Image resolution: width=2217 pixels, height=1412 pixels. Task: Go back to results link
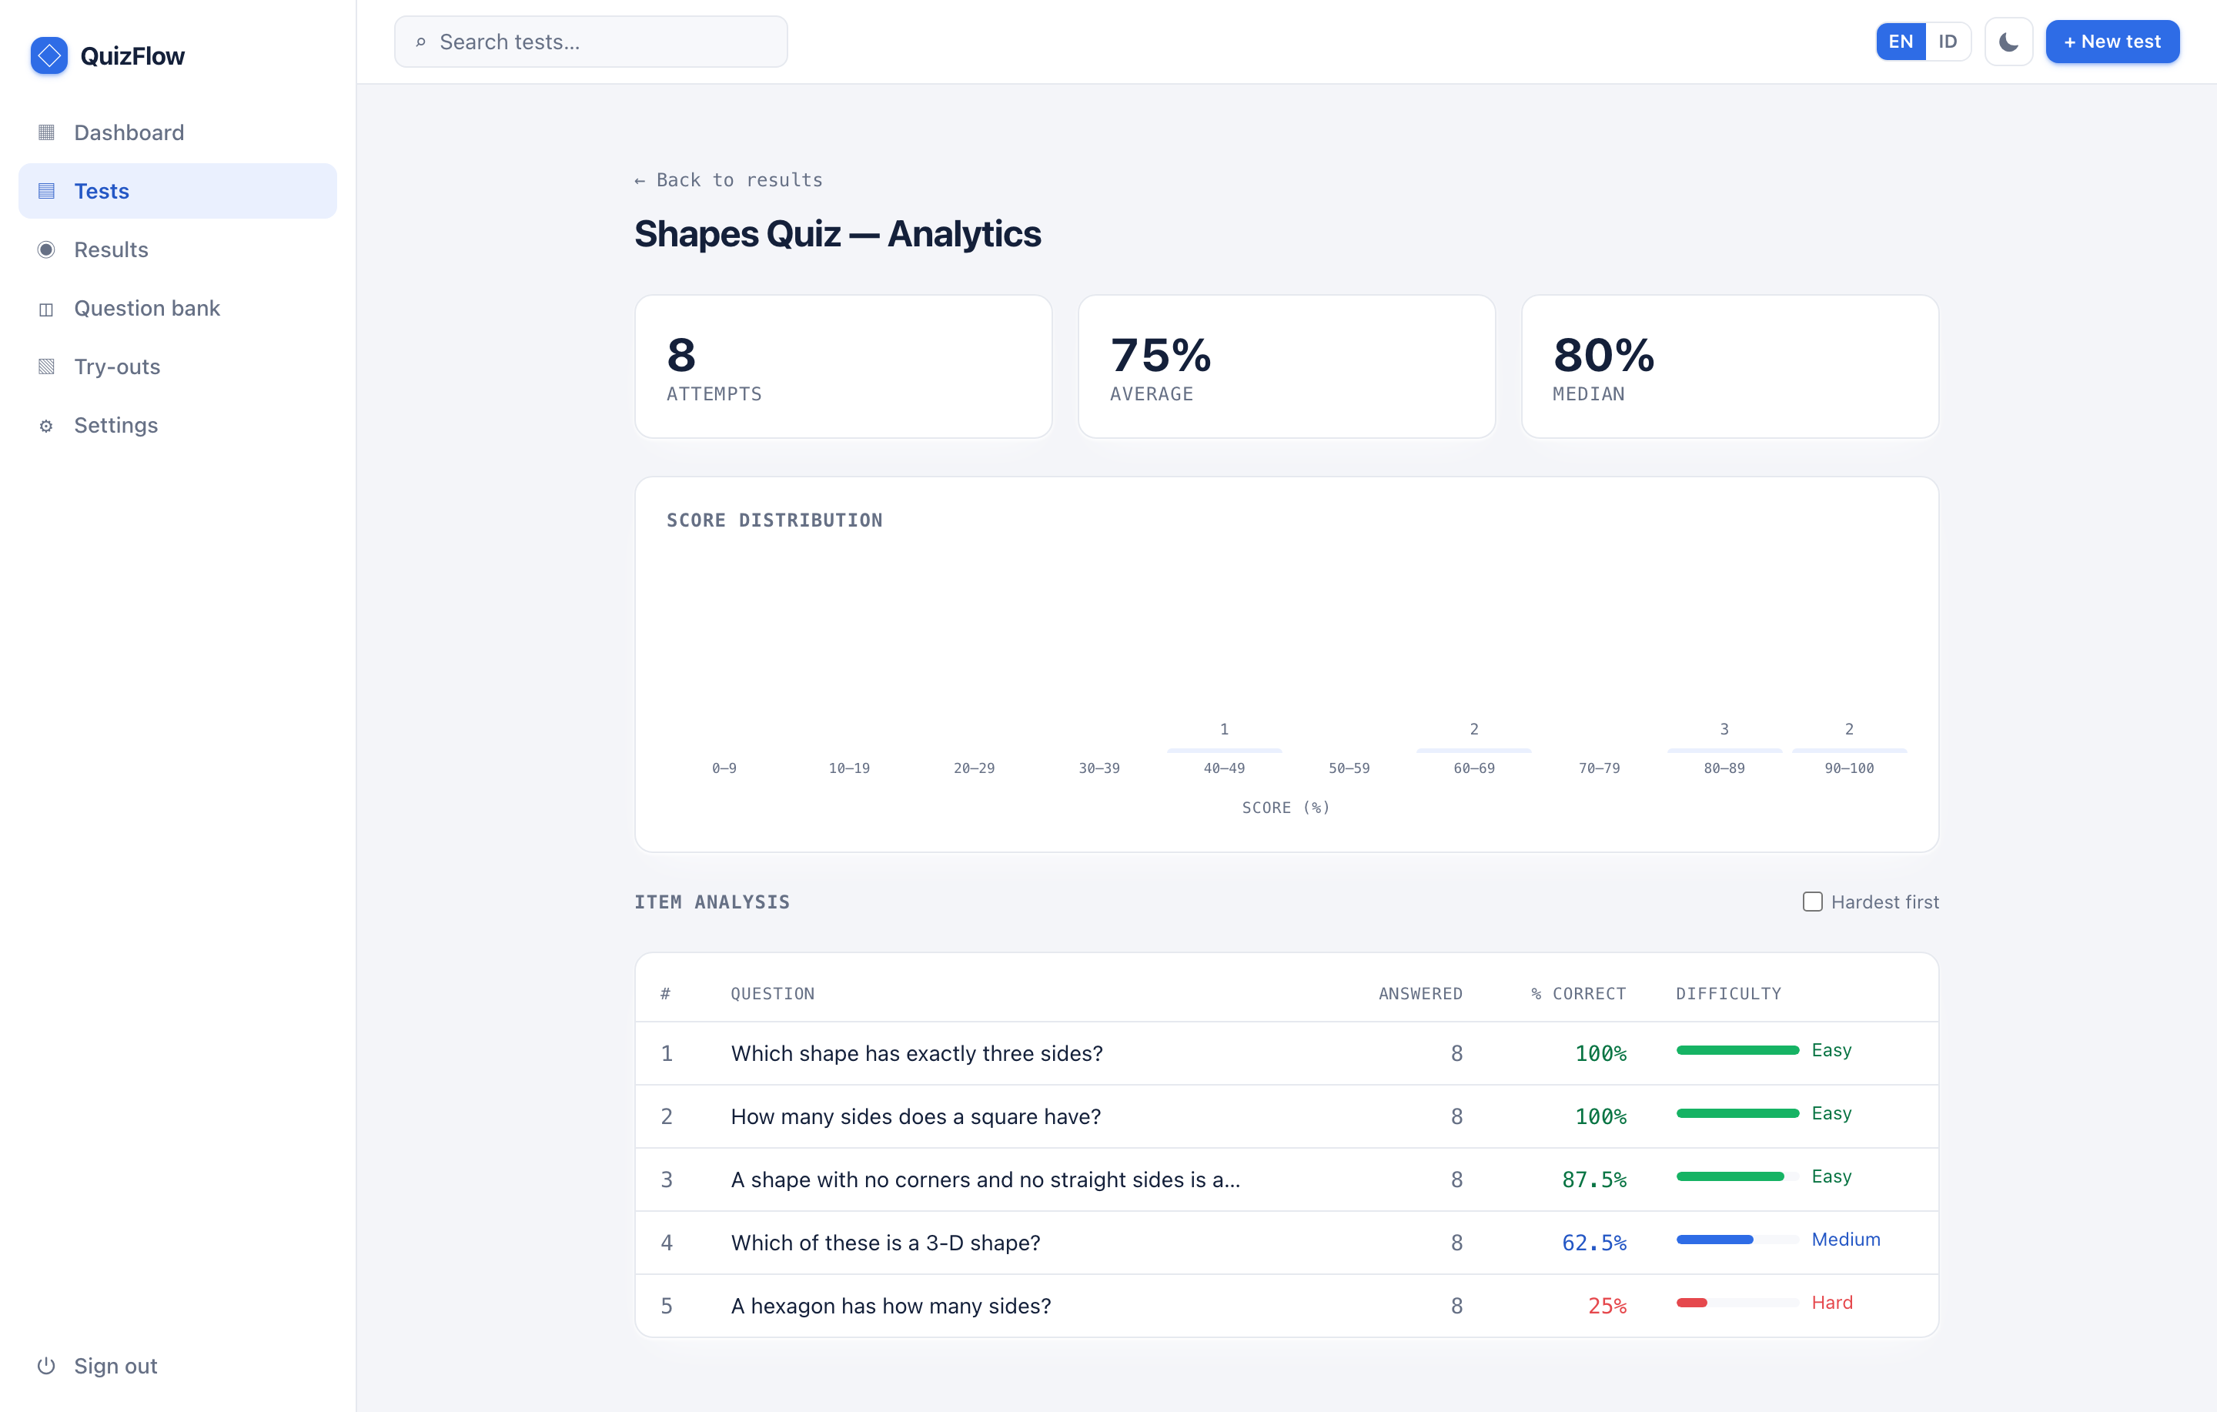point(728,179)
